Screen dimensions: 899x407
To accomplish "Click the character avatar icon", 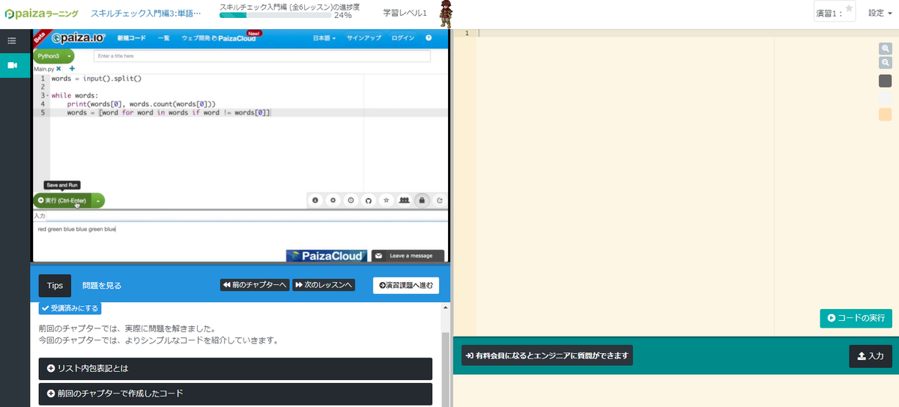I will (445, 14).
